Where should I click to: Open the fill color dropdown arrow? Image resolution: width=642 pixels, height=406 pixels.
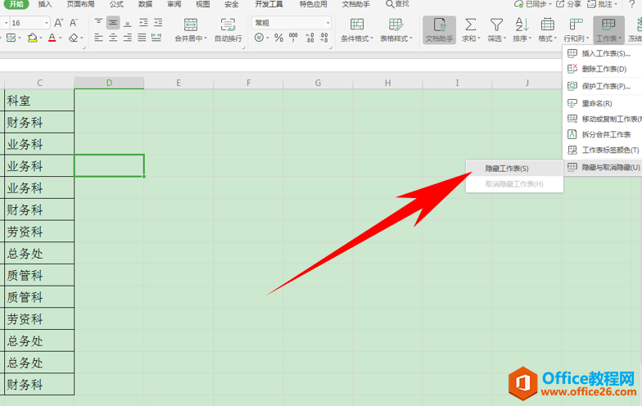[40, 38]
